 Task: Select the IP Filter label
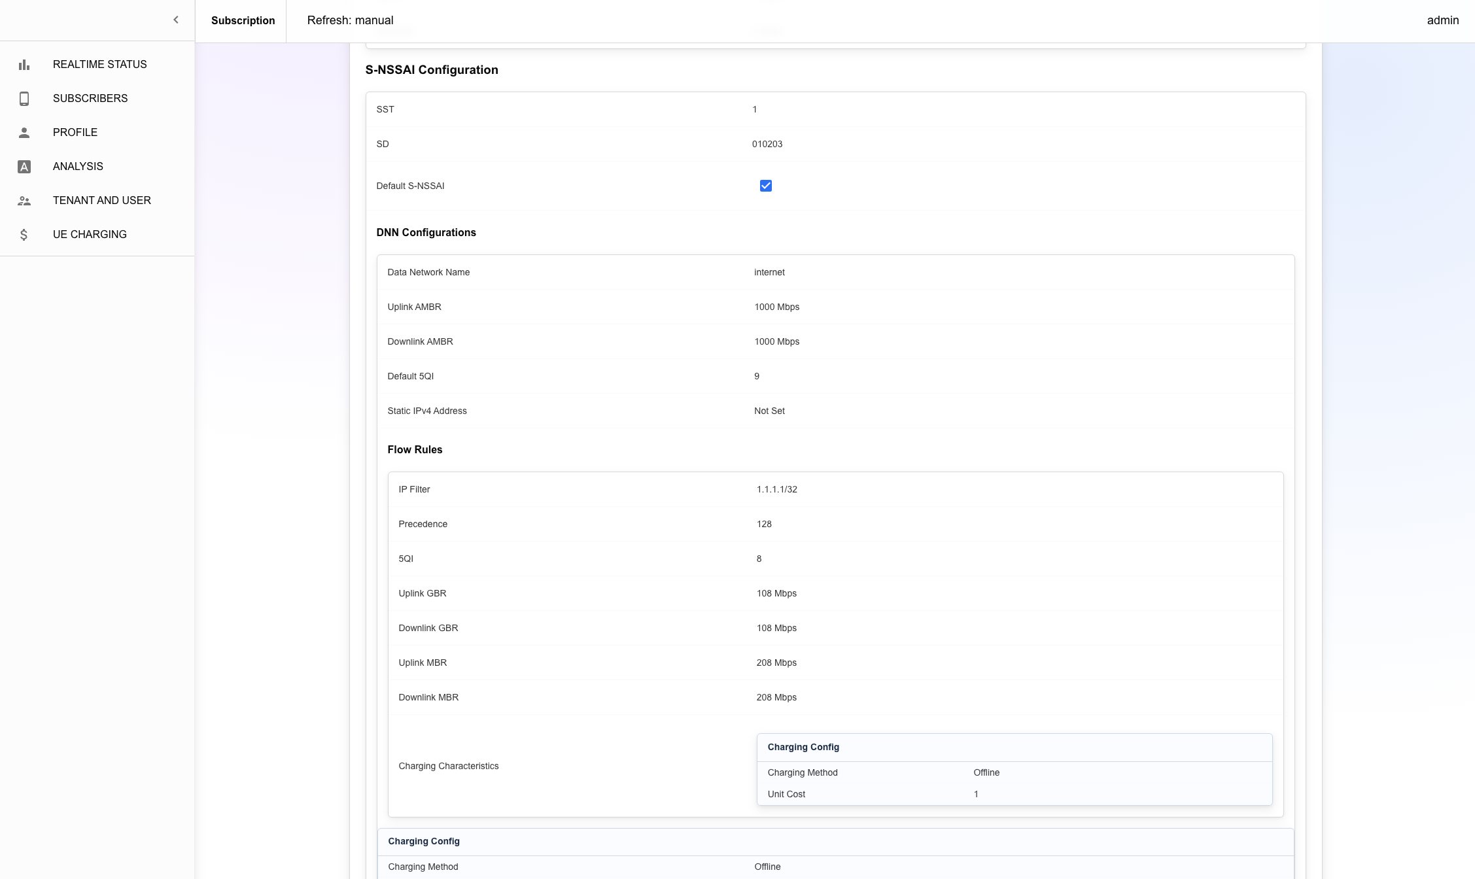(414, 489)
